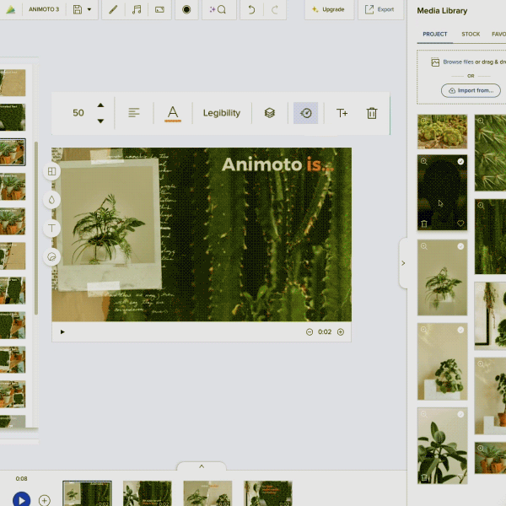The height and width of the screenshot is (506, 506).
Task: Select the first timeline block thumbnail
Action: 87,493
